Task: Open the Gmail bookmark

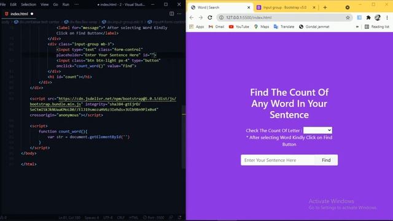Action: [x=216, y=26]
